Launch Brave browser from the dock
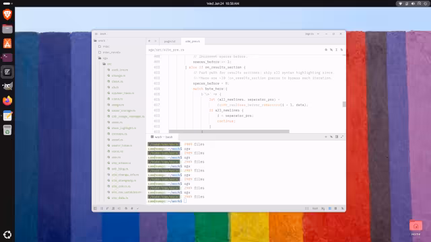 point(7,14)
